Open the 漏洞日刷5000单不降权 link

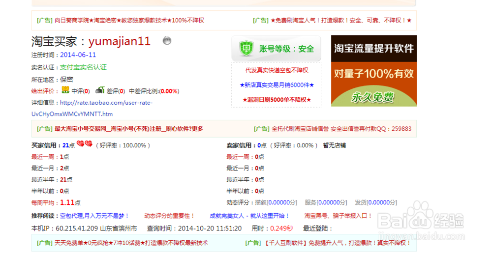277,100
